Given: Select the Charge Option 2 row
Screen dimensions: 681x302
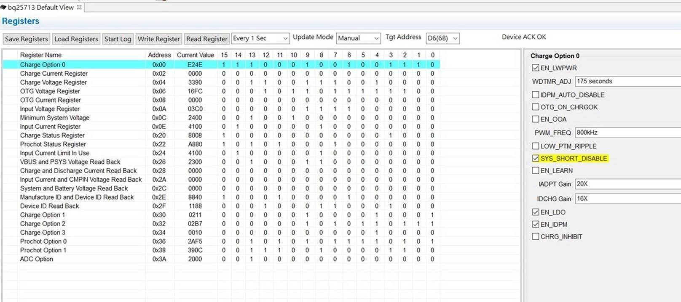Looking at the screenshot, I should click(x=221, y=224).
